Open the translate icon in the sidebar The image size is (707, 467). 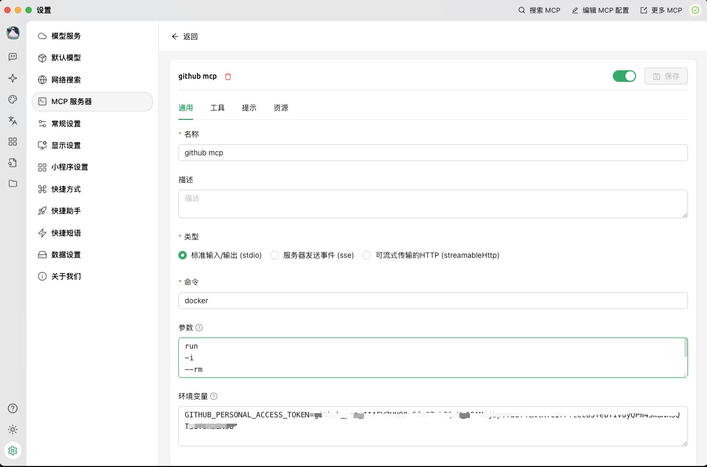(x=13, y=120)
